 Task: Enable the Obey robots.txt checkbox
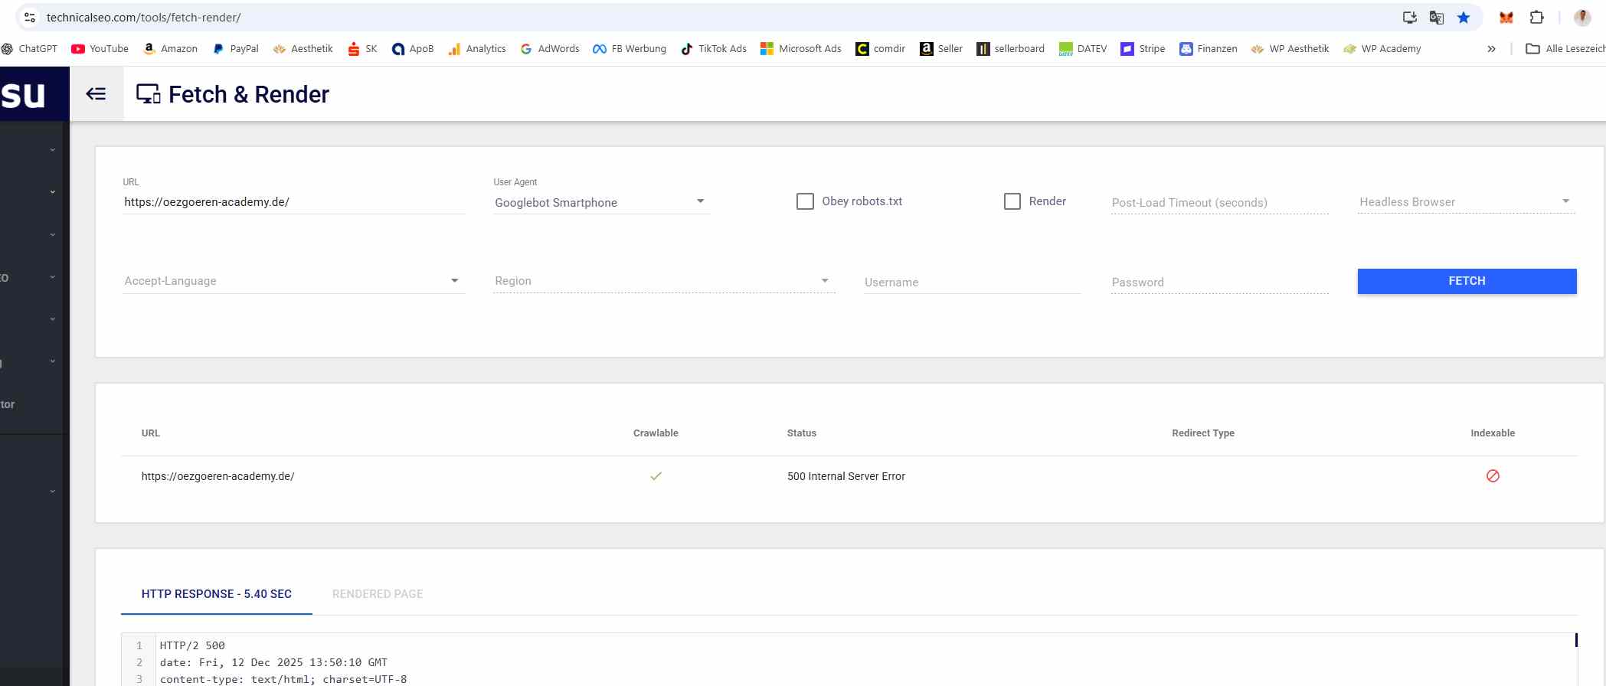(x=805, y=201)
